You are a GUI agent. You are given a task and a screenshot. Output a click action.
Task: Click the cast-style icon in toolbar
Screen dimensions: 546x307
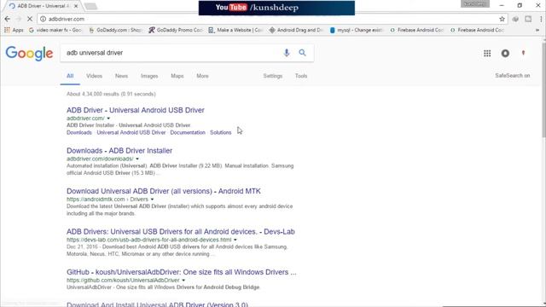tap(528, 19)
